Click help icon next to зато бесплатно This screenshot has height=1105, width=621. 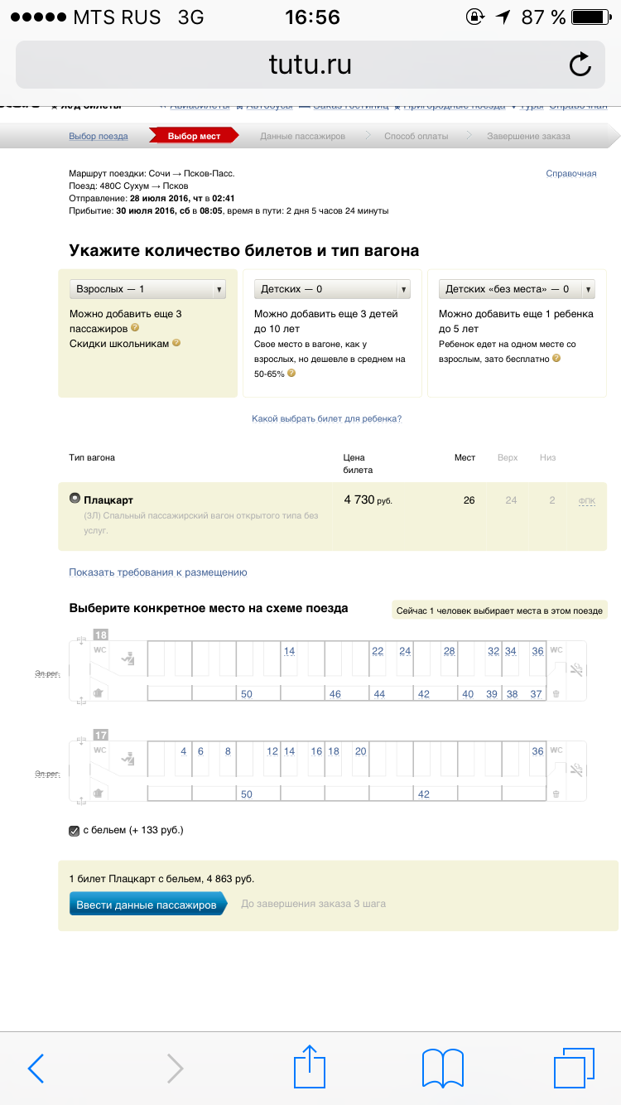point(556,359)
